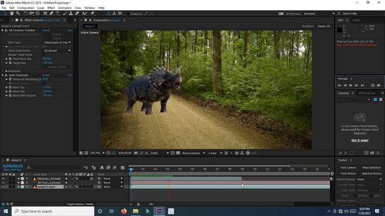
Task: Open Firefox from the taskbar
Action: click(124, 211)
